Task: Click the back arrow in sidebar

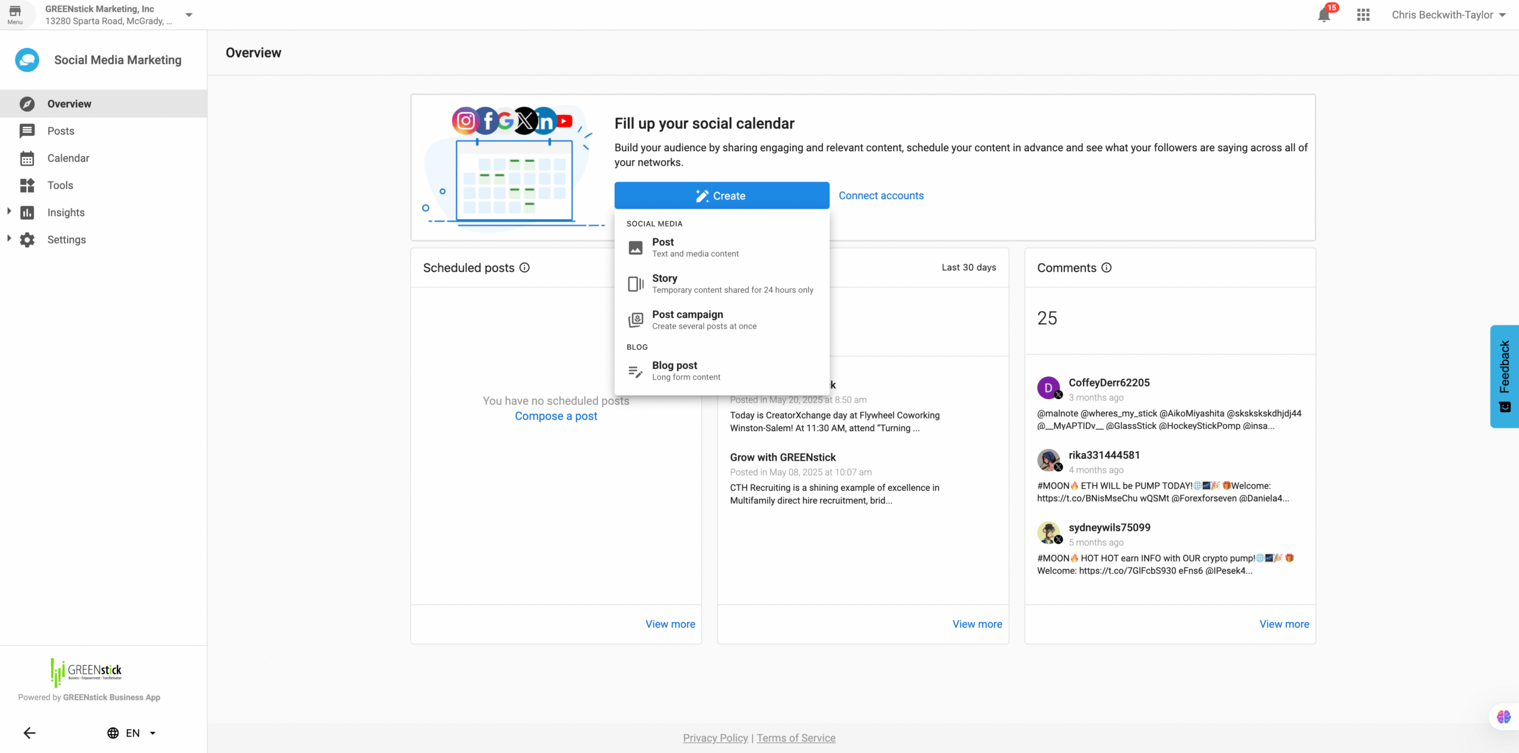Action: (x=30, y=733)
